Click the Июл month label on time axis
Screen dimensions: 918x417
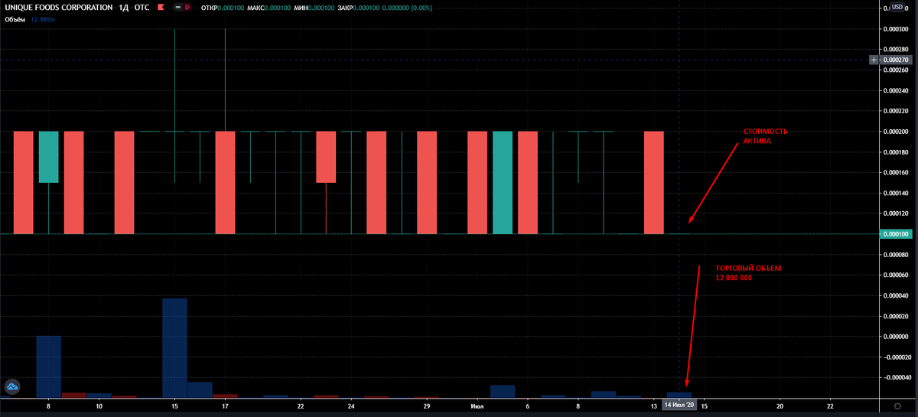click(477, 406)
